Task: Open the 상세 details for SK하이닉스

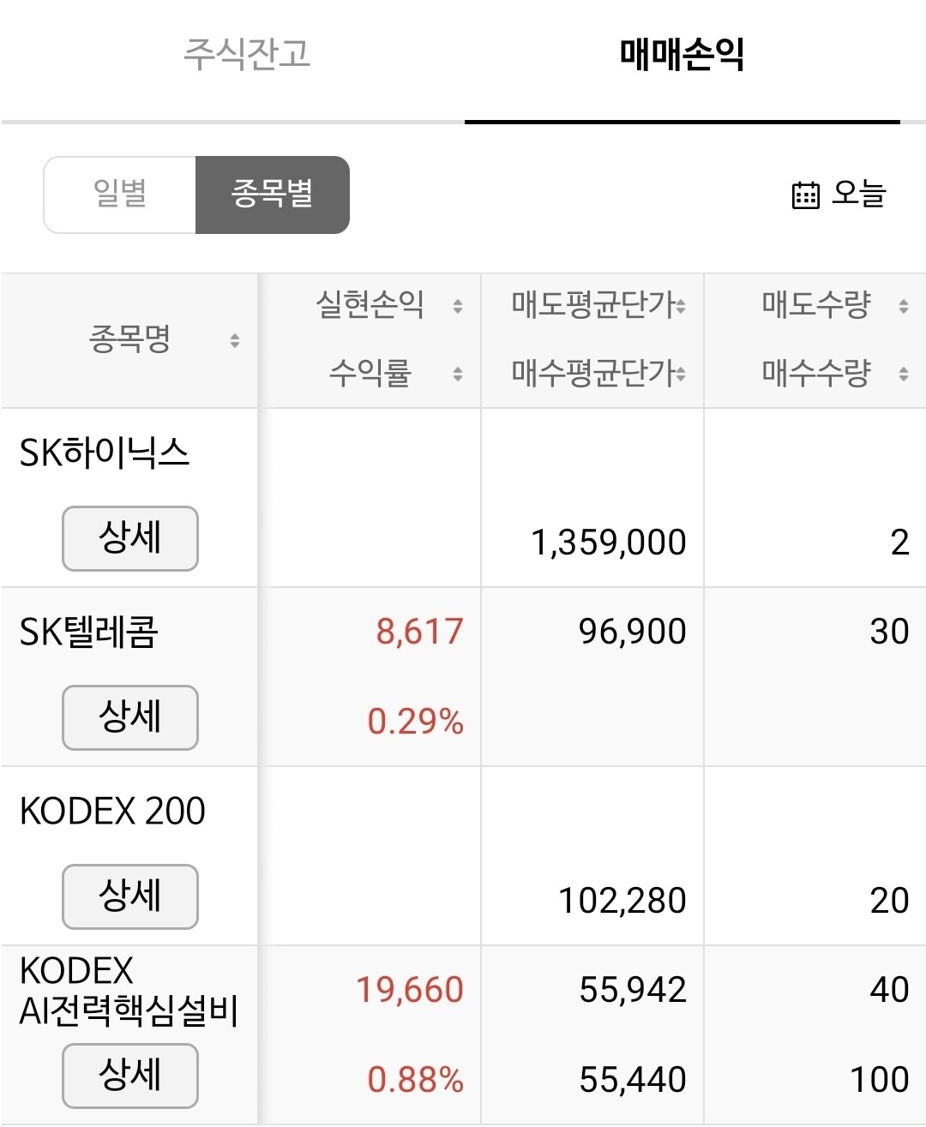Action: 130,538
